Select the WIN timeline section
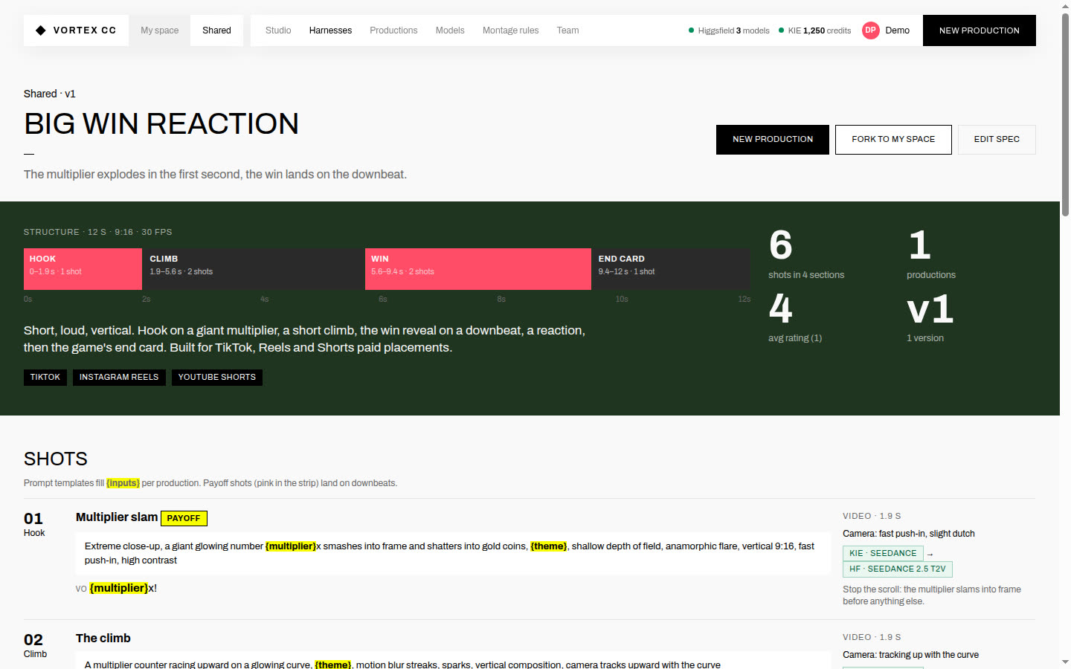The height and width of the screenshot is (669, 1071). click(x=478, y=269)
